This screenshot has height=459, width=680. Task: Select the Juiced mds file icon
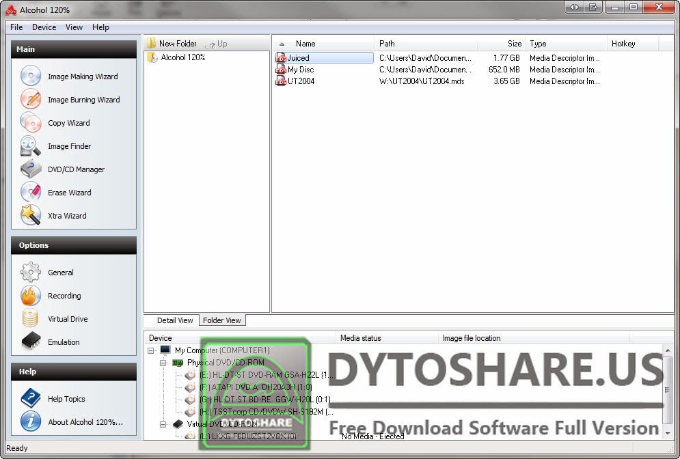[x=281, y=57]
